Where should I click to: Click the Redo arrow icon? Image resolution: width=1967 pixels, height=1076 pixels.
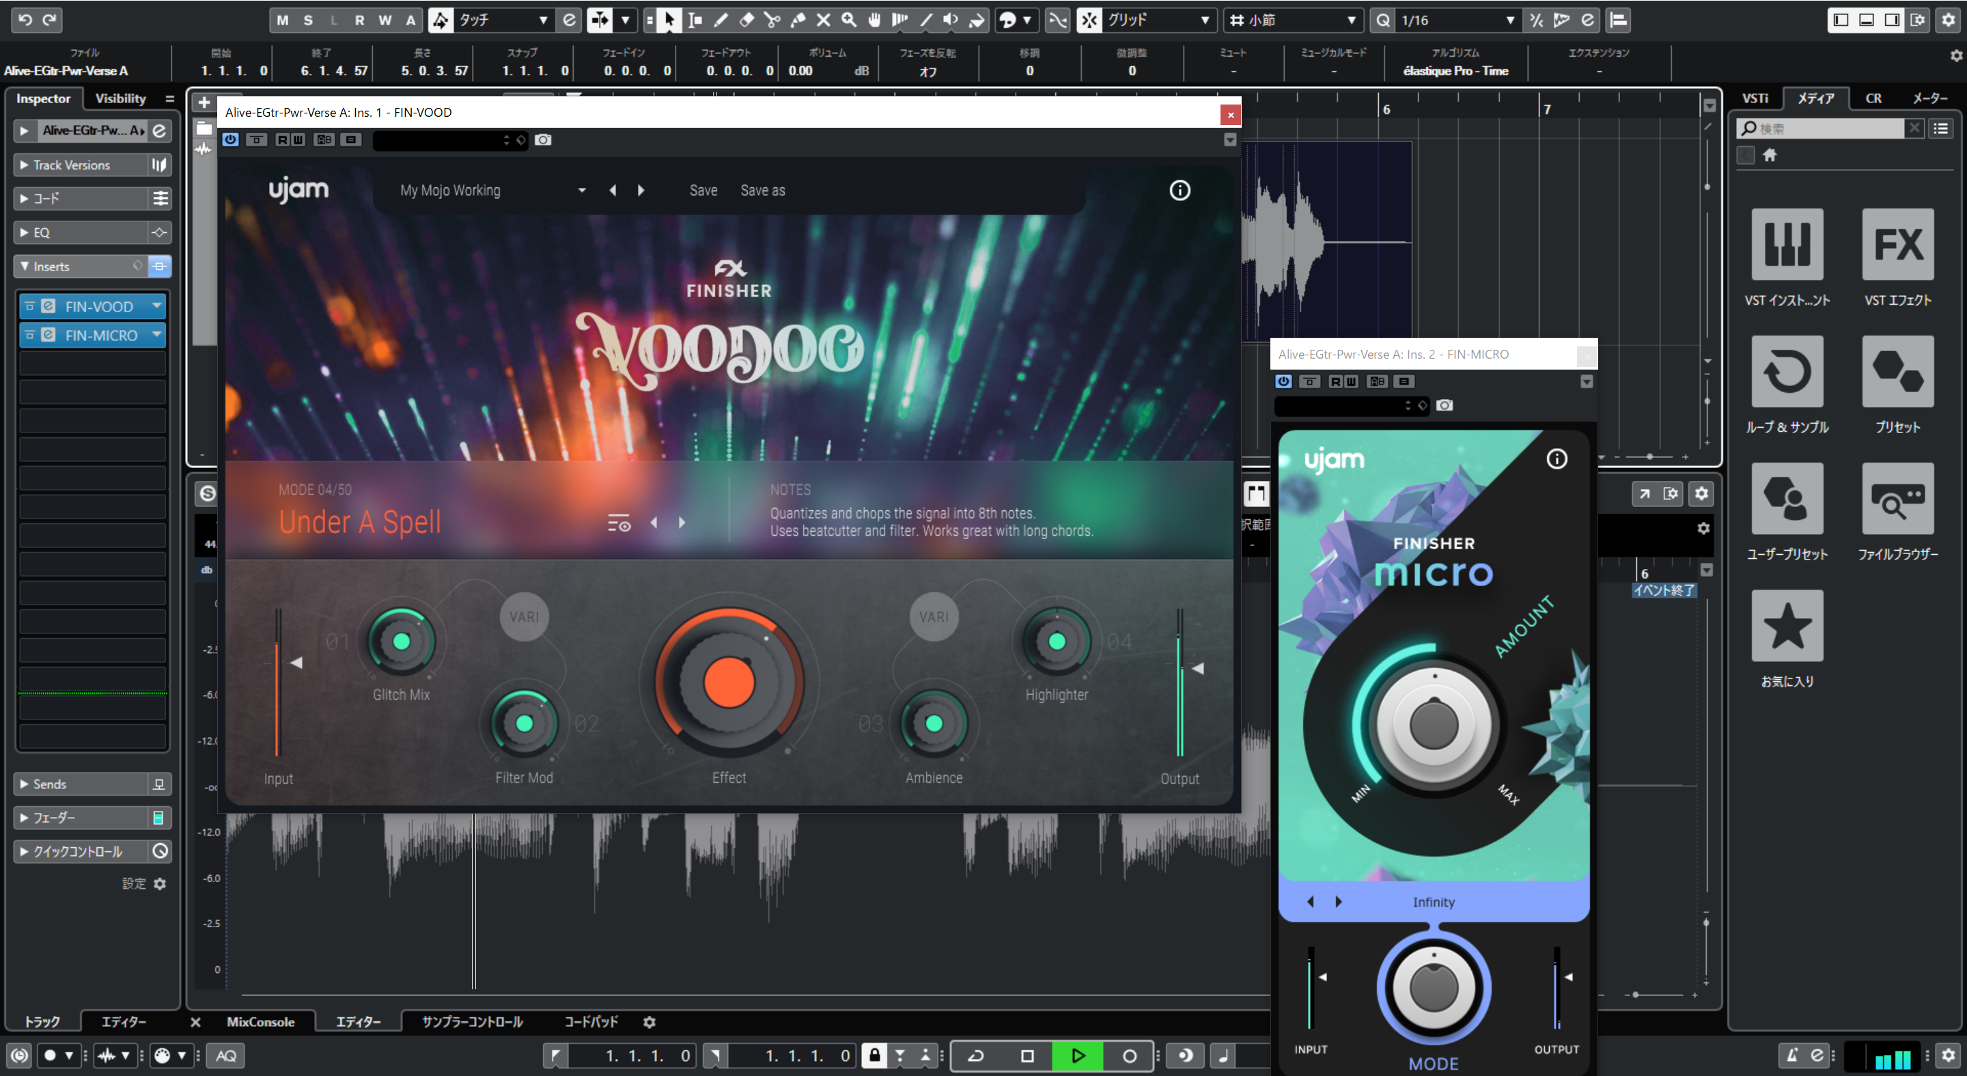pos(50,19)
